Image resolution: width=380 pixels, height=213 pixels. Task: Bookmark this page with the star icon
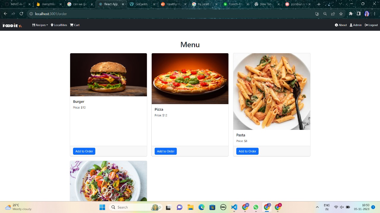[341, 14]
